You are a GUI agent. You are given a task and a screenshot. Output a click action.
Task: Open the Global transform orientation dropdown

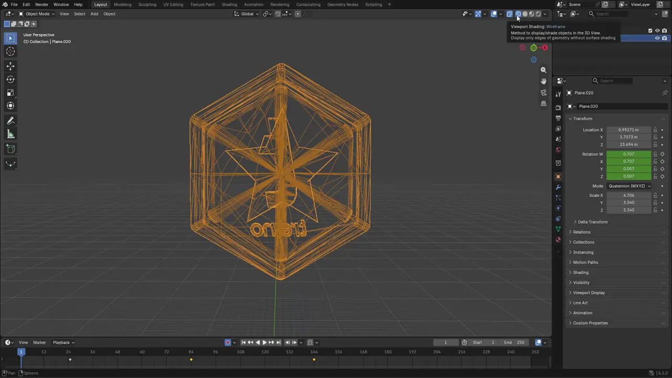pos(247,14)
